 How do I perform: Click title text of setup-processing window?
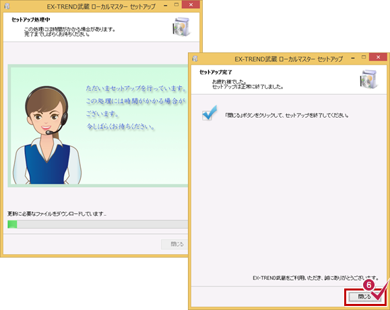coord(101,7)
